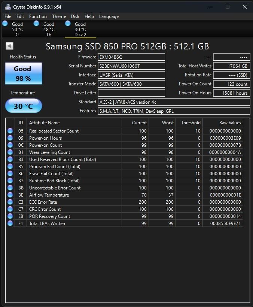The width and height of the screenshot is (253, 307).
Task: Click status orb for CRC Error Count
Action: coord(10,209)
